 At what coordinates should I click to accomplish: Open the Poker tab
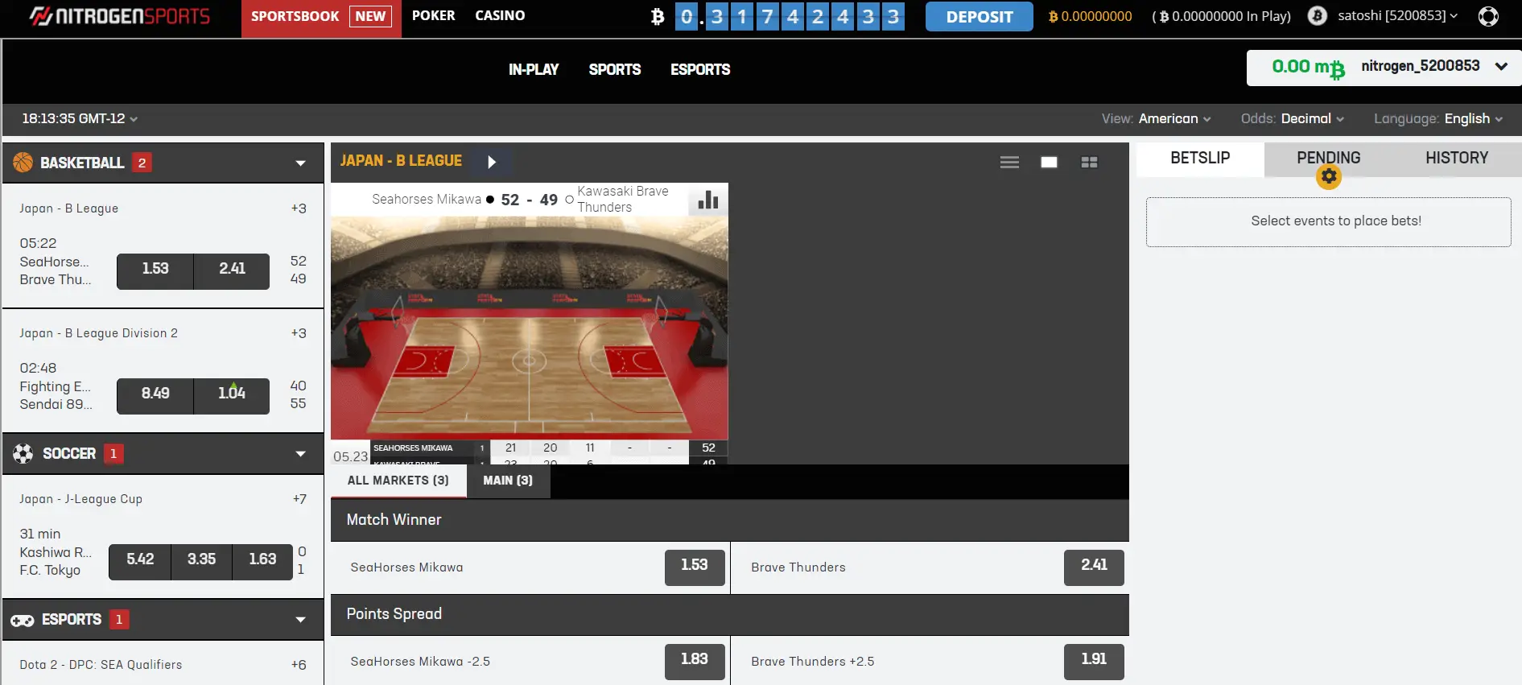tap(433, 16)
